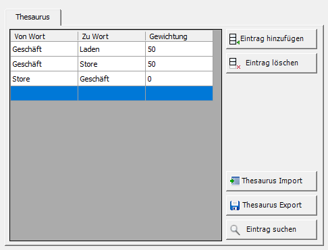Select the Store cell under Zu Wort

[x=111, y=64]
